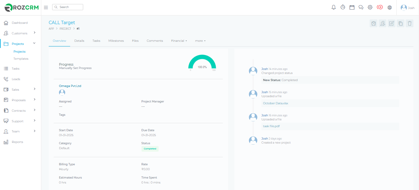419x190 pixels.
Task: Click the edit project pencil icon
Action: coord(392,23)
